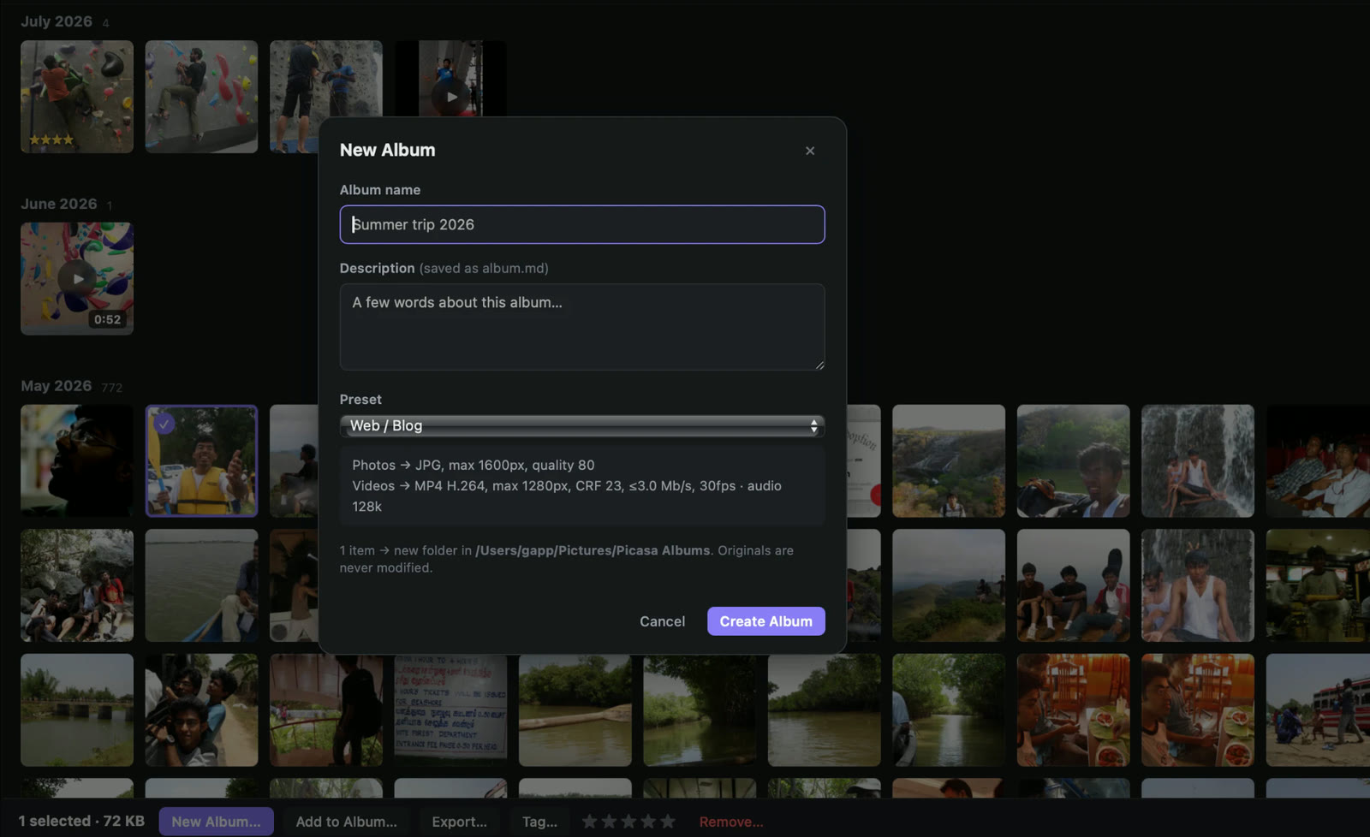The height and width of the screenshot is (837, 1370).
Task: Click the 772 item count beside May 2026
Action: 111,388
